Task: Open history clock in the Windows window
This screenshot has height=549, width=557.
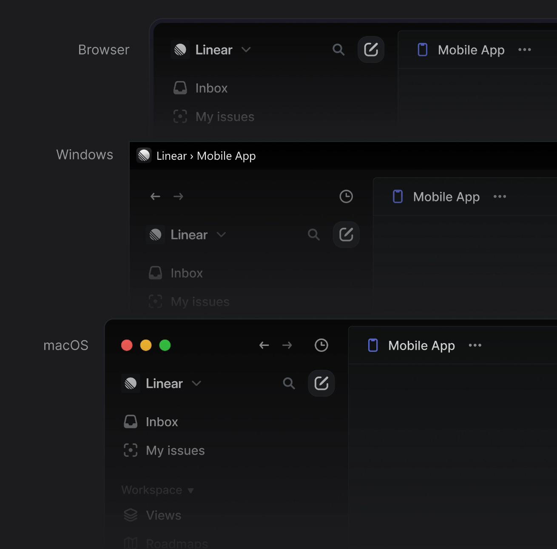Action: (346, 196)
